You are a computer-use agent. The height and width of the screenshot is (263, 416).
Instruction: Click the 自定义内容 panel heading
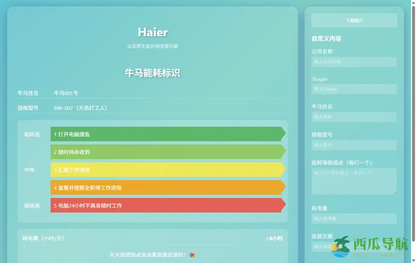pyautogui.click(x=326, y=39)
